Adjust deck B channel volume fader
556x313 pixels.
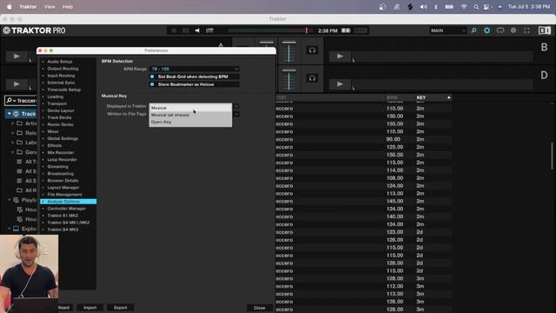pos(289,51)
